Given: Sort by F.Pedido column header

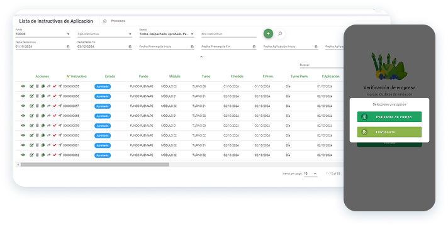Looking at the screenshot, I should [237, 77].
